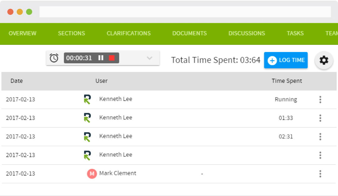Click the LOG TIME button
The height and width of the screenshot is (196, 338).
pos(286,60)
